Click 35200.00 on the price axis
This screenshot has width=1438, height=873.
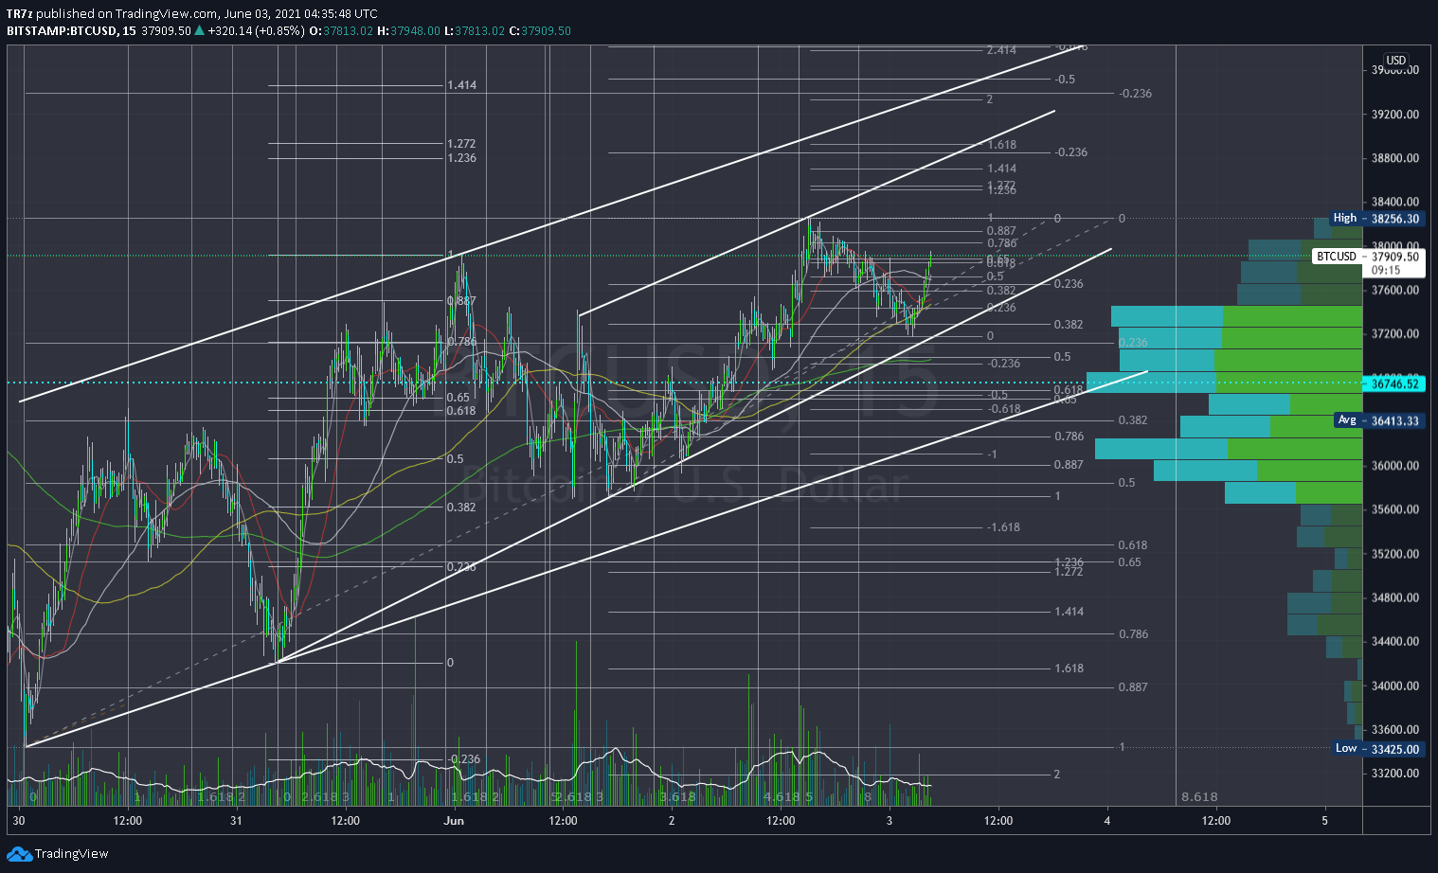coord(1395,554)
